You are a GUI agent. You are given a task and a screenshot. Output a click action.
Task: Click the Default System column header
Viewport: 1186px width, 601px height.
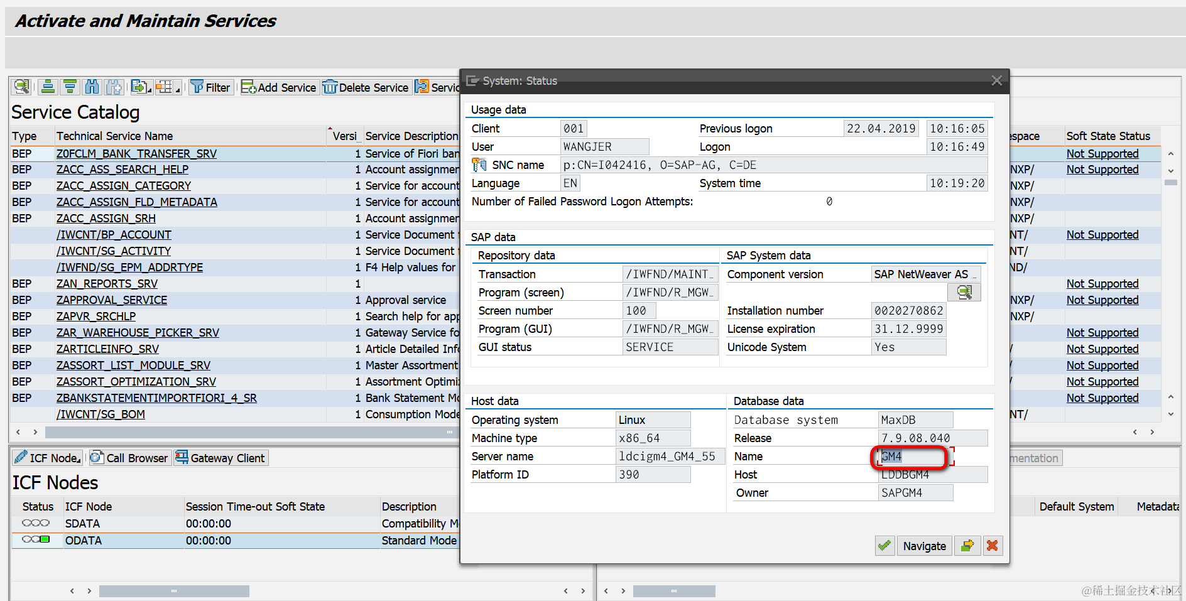coord(1077,507)
